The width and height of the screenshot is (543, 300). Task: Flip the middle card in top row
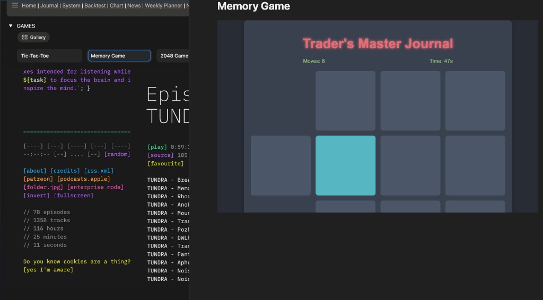[410, 101]
